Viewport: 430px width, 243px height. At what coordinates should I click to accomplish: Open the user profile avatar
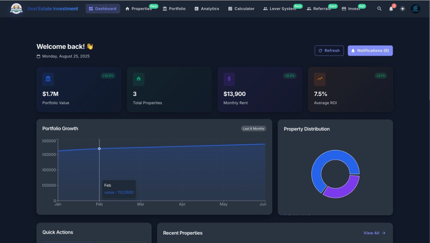(415, 9)
